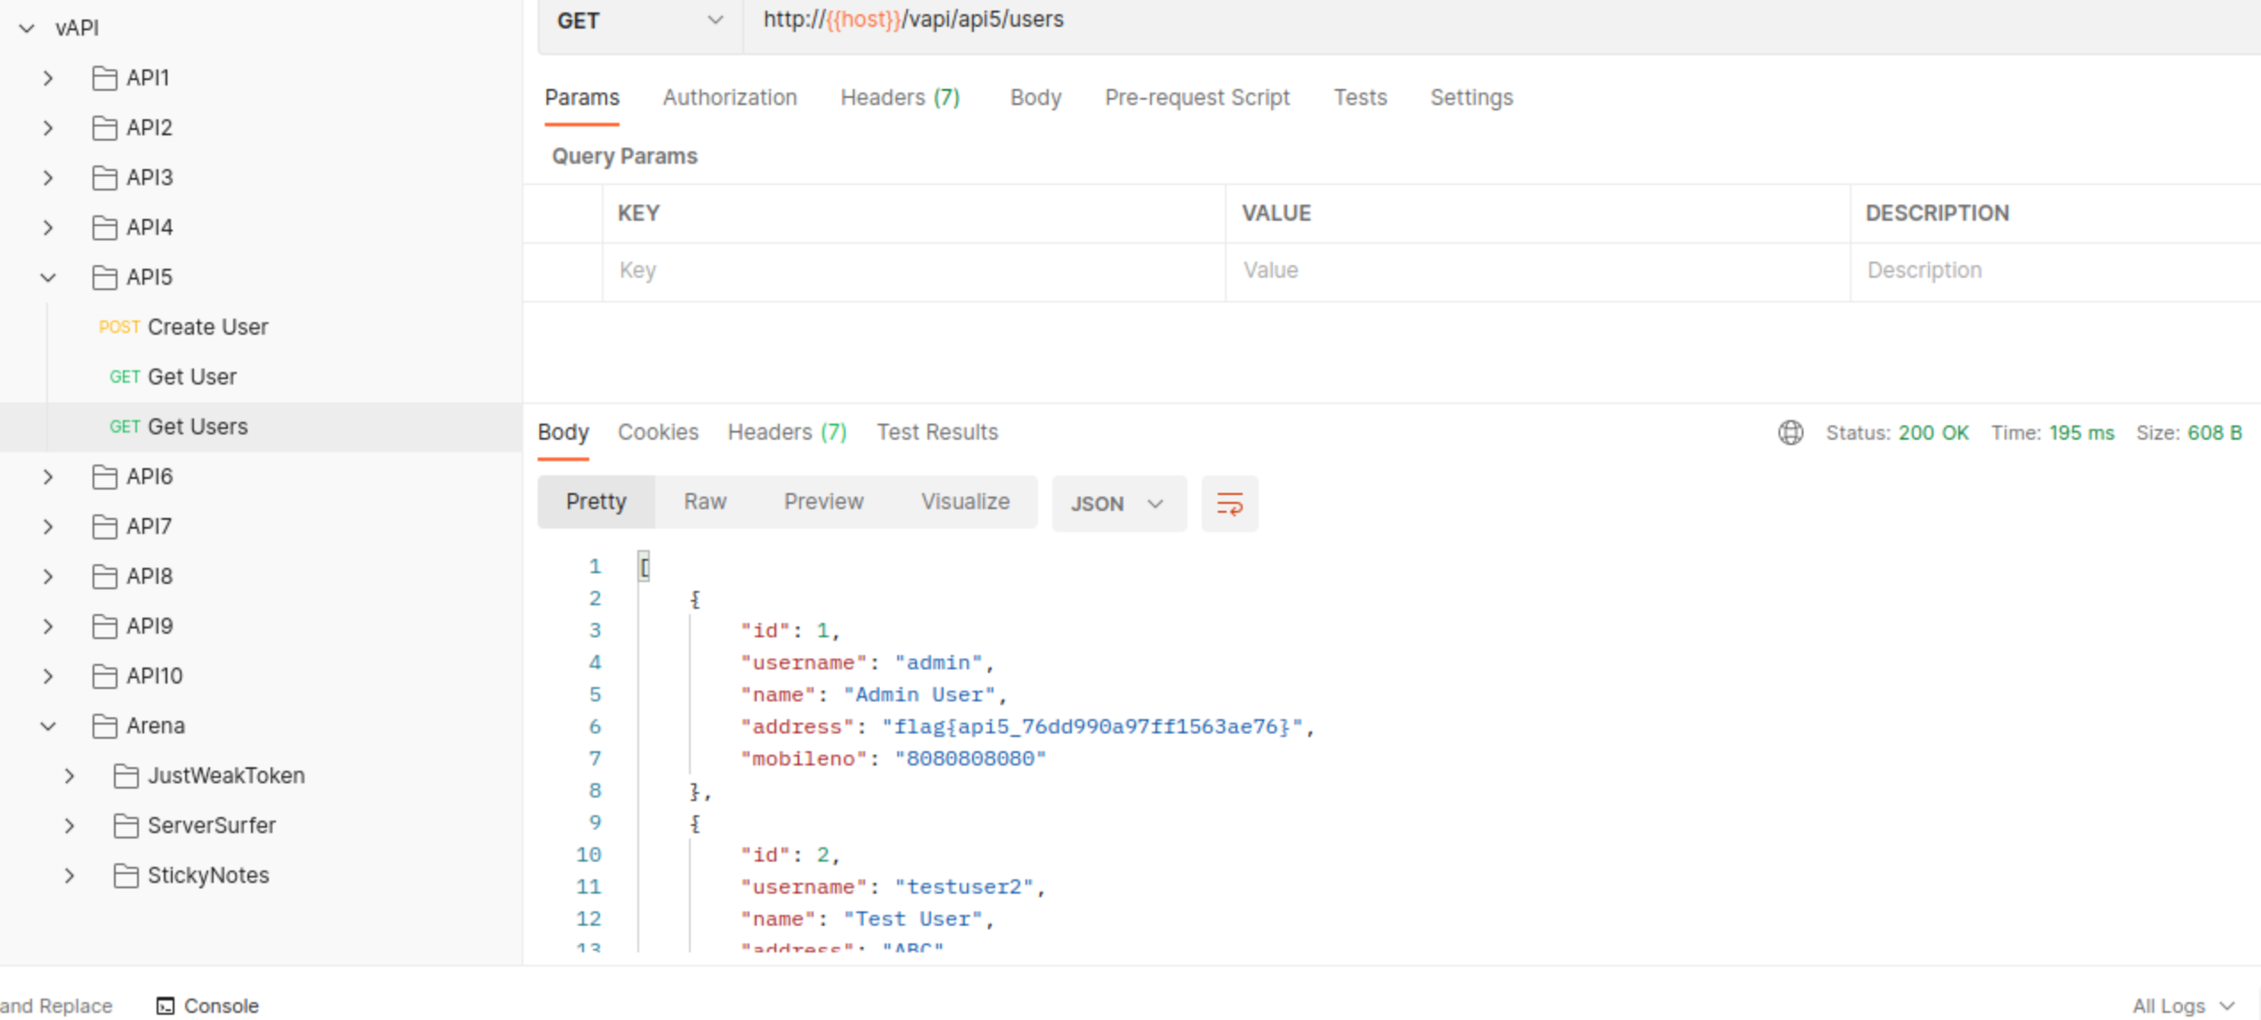Select the Visualize response view
Screen dimensions: 2261x1020
coord(964,502)
